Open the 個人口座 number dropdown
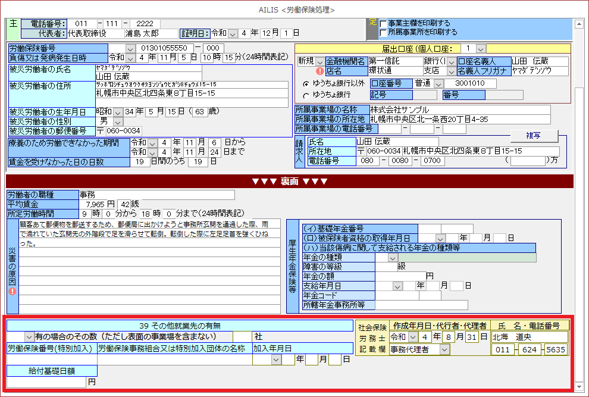This screenshot has height=397, width=589. (481, 48)
